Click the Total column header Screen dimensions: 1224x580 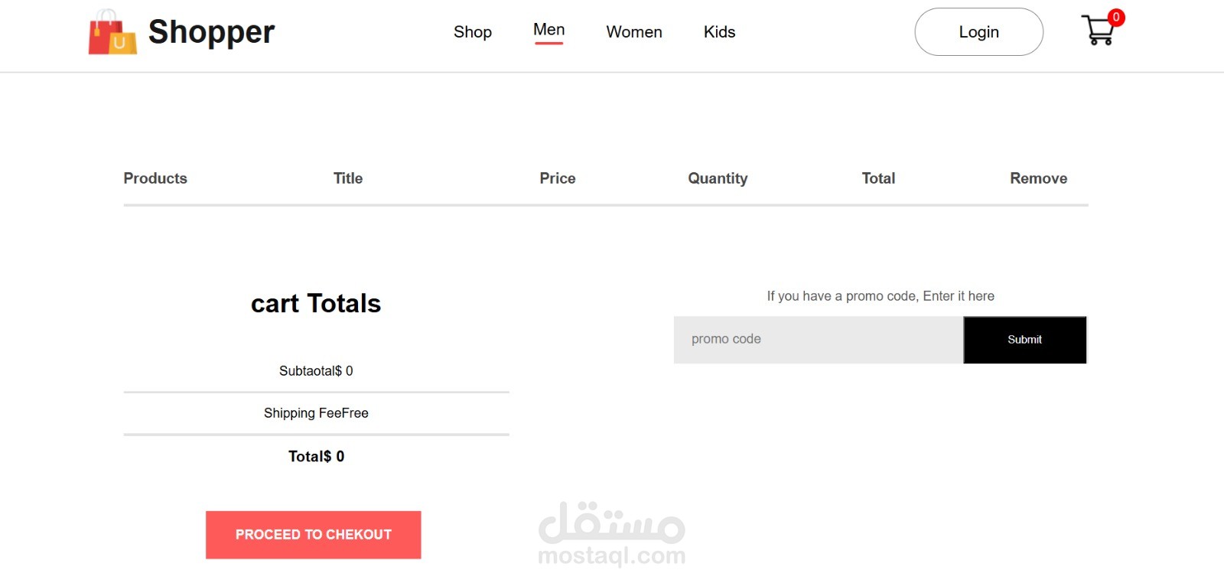point(878,178)
